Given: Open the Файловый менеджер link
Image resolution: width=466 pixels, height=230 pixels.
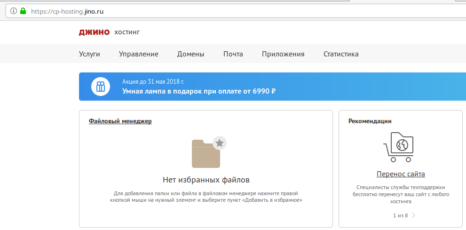Looking at the screenshot, I should tap(120, 121).
